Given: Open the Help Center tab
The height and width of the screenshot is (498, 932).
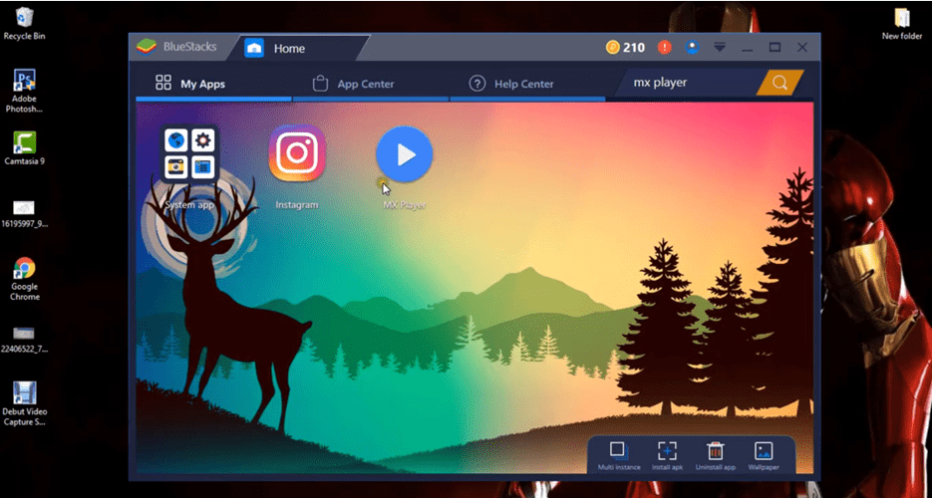Looking at the screenshot, I should [x=511, y=84].
